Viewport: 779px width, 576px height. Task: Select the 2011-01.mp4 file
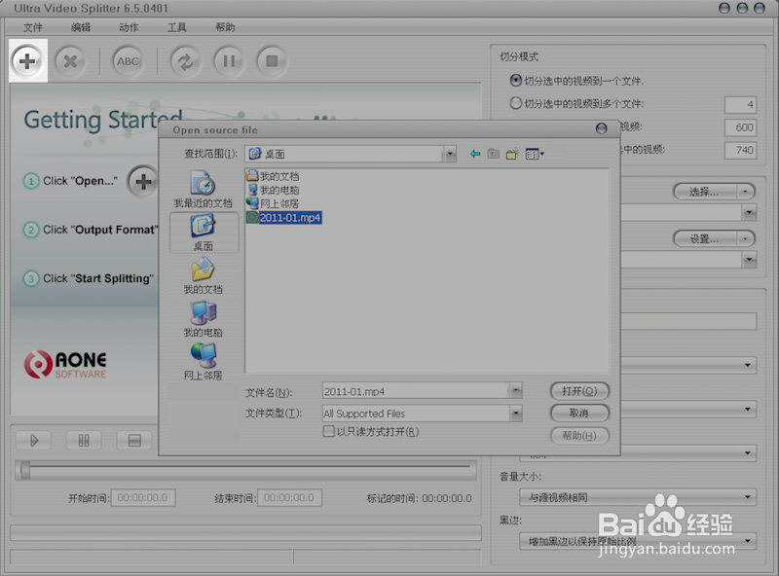click(x=284, y=218)
